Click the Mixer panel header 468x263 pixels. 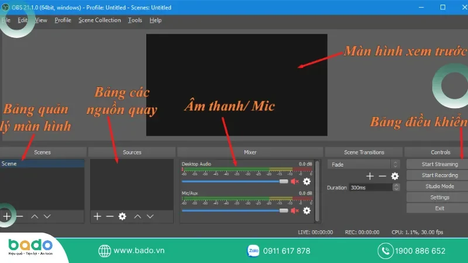tap(250, 152)
